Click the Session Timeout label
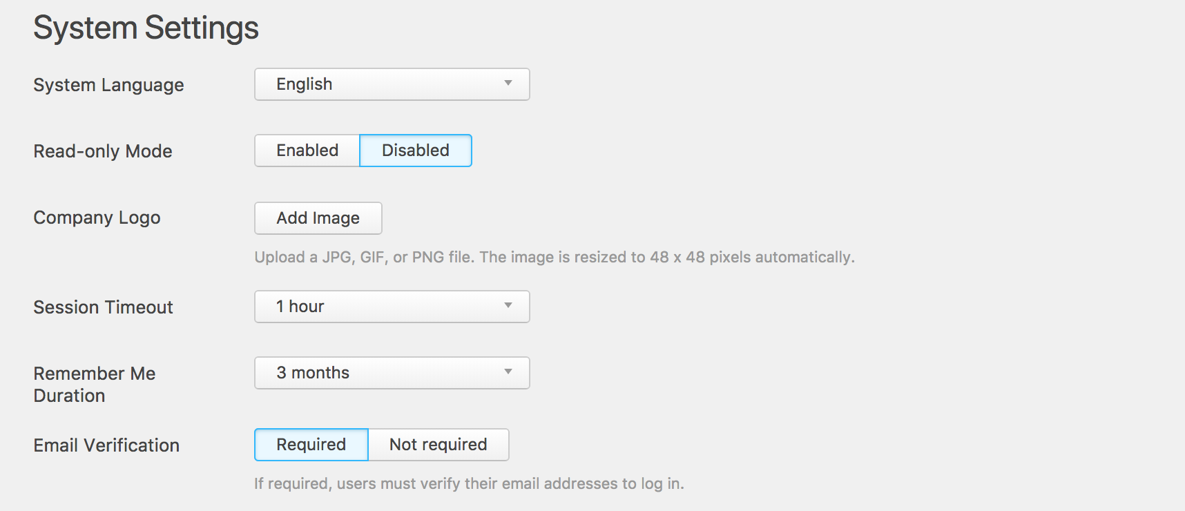 click(103, 307)
